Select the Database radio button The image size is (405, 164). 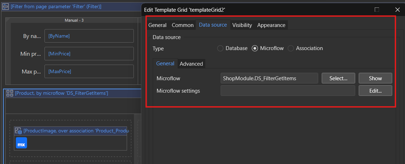[x=220, y=48]
